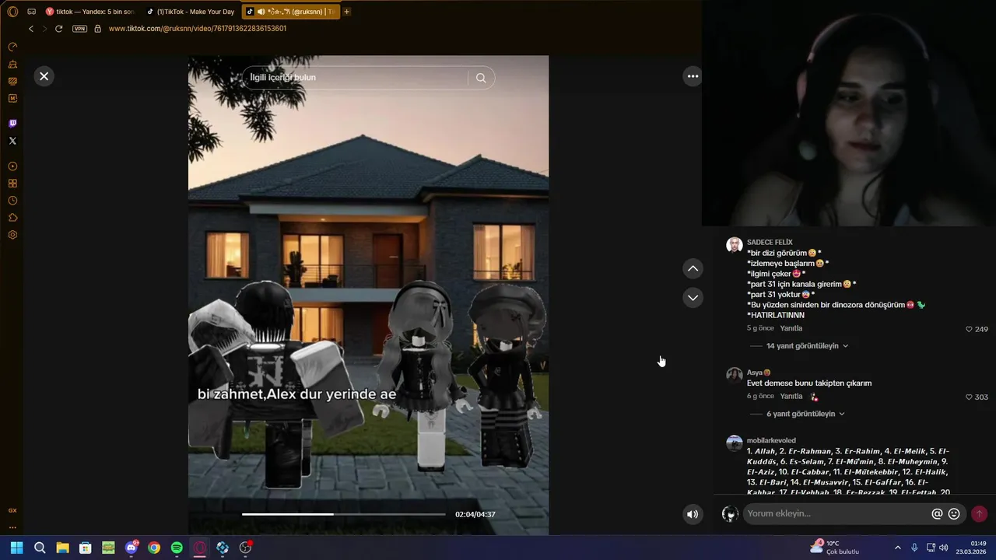Reload the current page
Viewport: 996px width, 560px height.
click(x=58, y=29)
